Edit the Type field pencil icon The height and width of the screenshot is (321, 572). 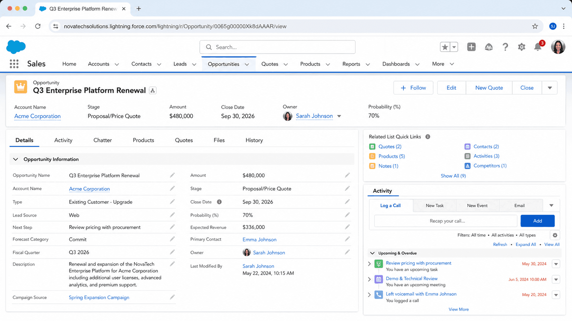(x=172, y=202)
